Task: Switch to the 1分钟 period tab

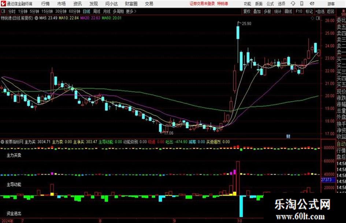Action: click(22, 11)
